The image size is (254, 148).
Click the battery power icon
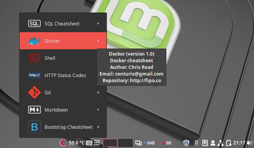click(229, 143)
